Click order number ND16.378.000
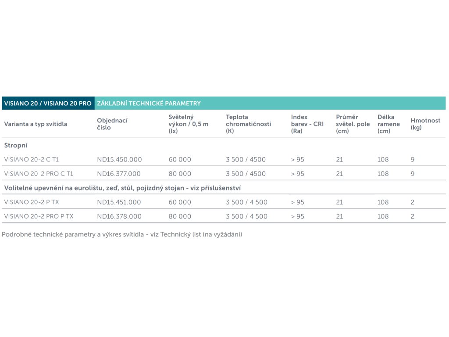The image size is (449, 337). click(119, 216)
